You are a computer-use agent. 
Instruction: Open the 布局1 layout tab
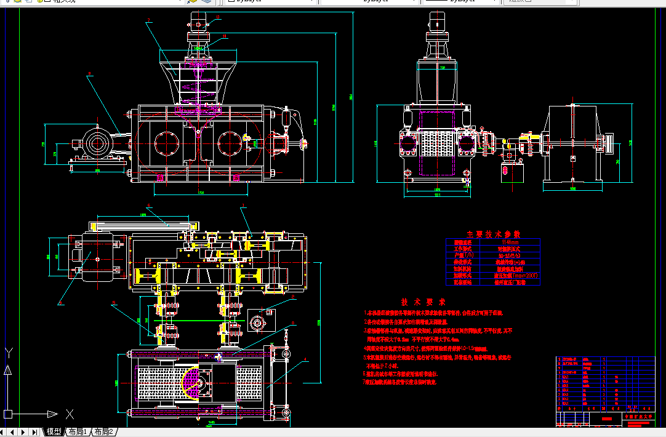(x=78, y=432)
